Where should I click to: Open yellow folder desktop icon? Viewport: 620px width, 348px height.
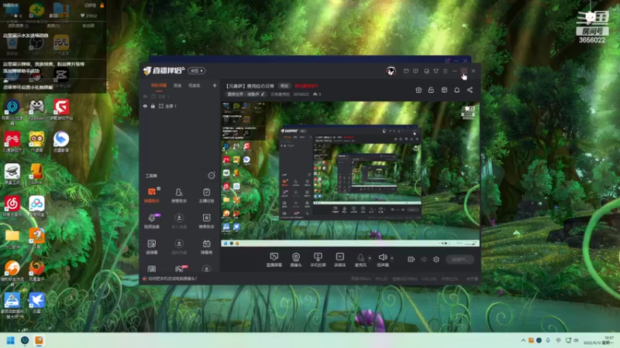coord(12,239)
